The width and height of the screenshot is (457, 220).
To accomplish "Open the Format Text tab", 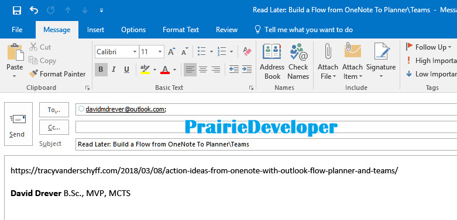I will click(x=181, y=30).
